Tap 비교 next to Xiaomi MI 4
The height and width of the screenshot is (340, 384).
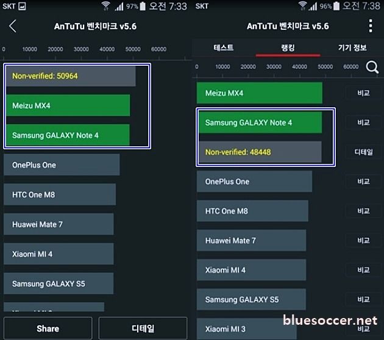pyautogui.click(x=363, y=270)
